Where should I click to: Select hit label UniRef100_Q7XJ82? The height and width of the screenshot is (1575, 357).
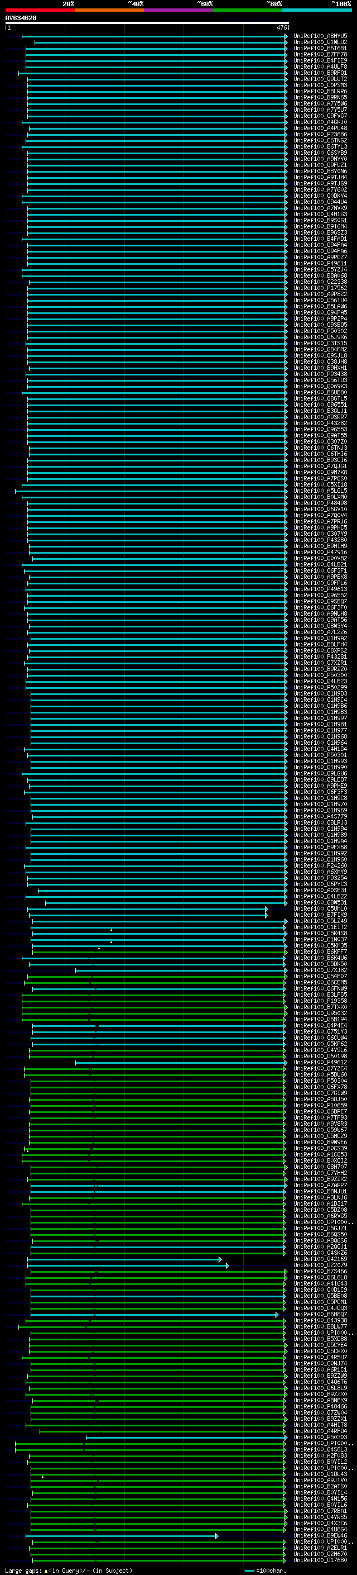320,970
